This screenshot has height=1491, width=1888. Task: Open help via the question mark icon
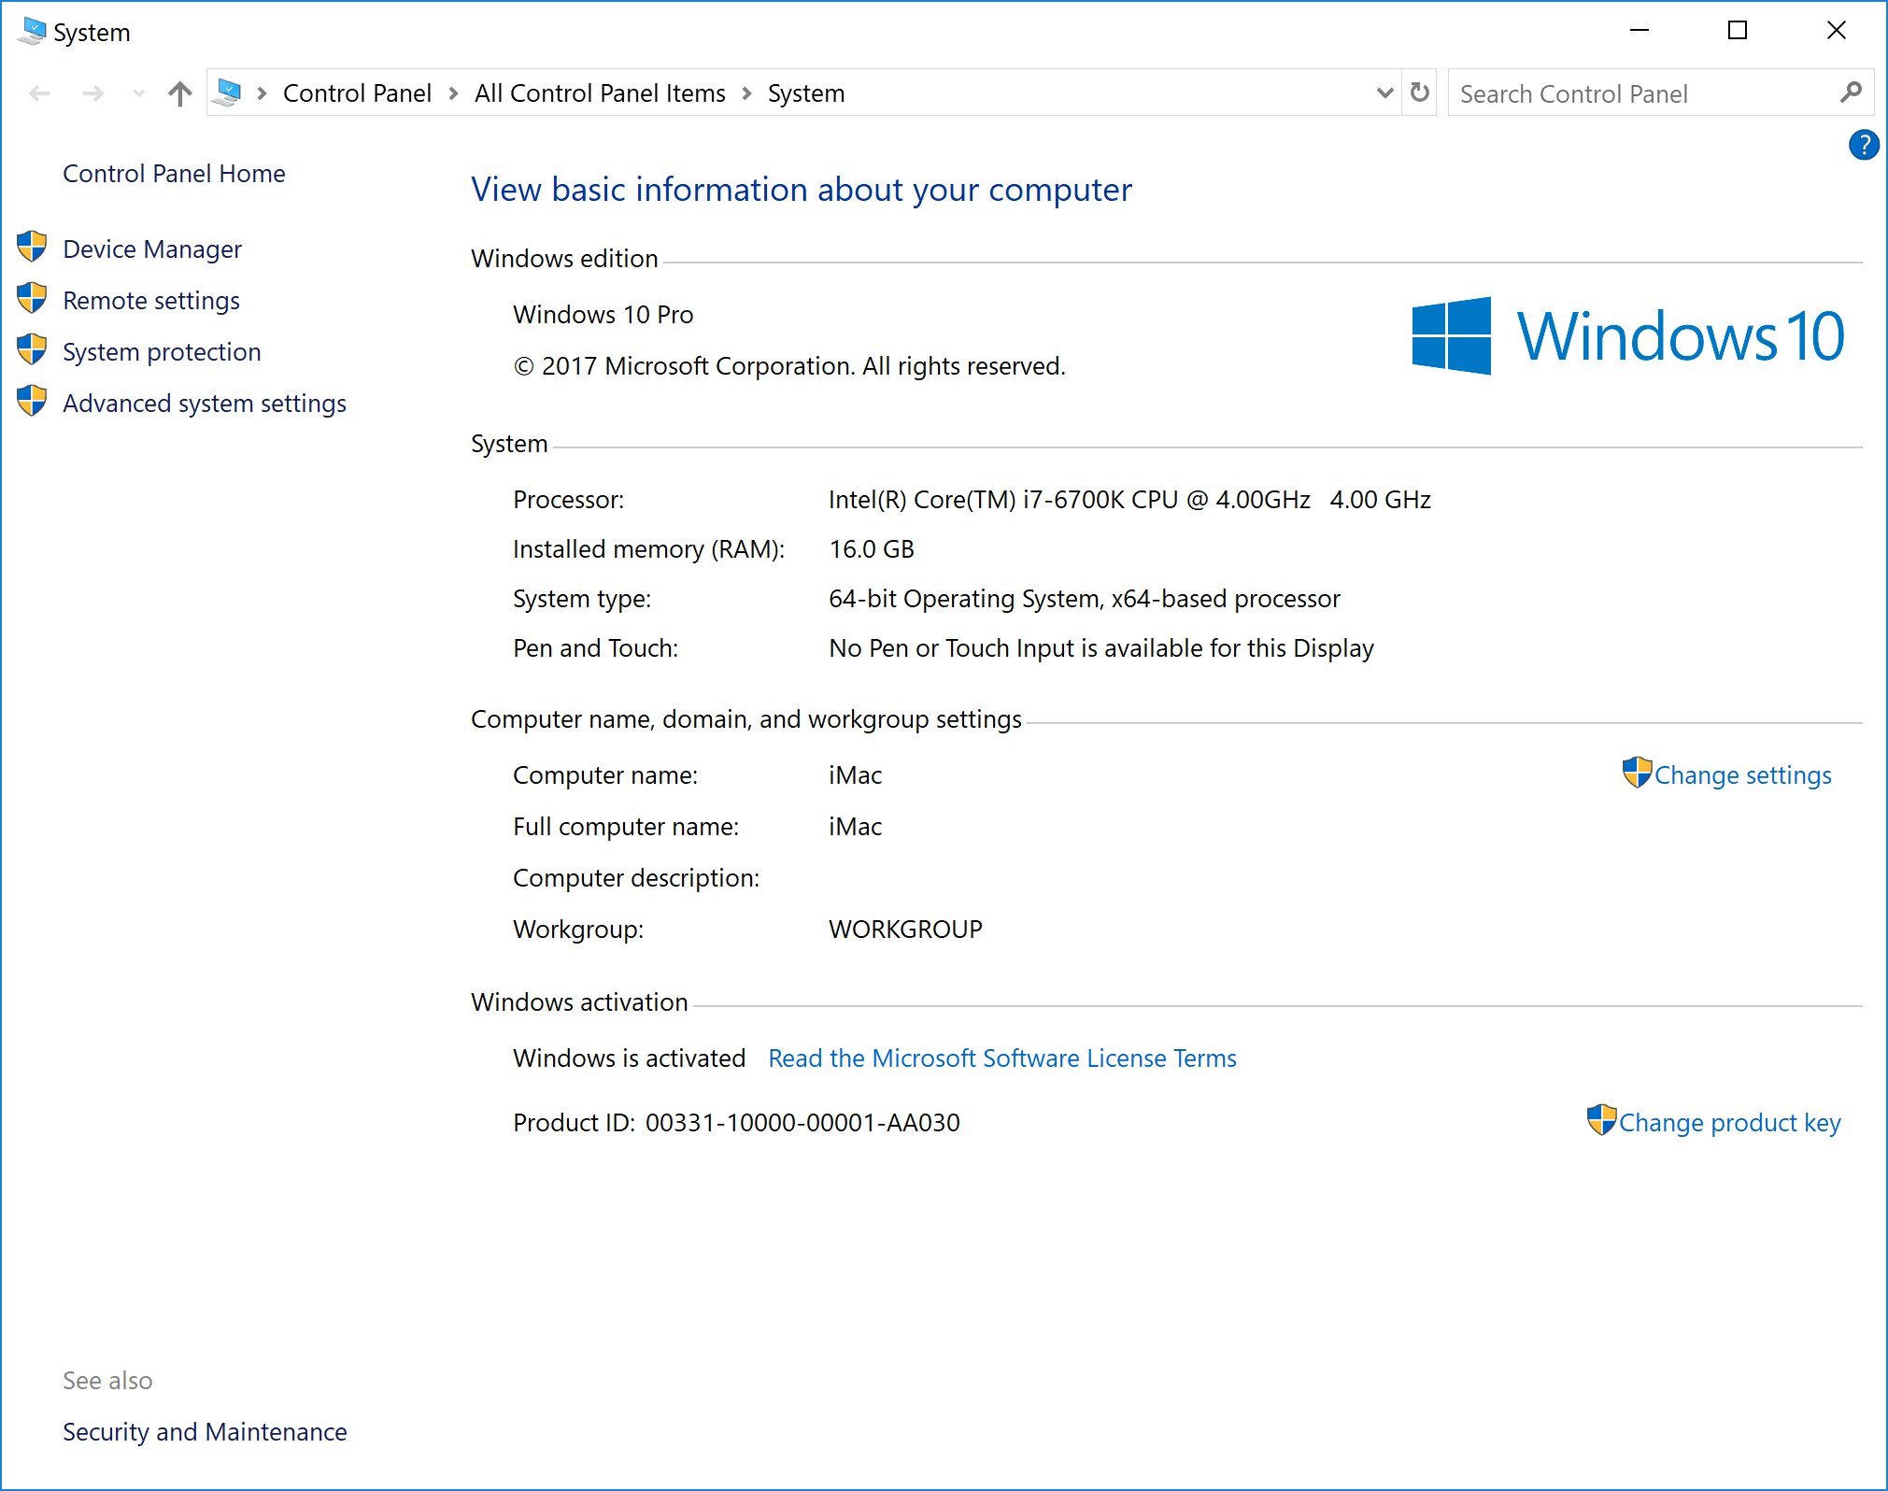coord(1863,145)
